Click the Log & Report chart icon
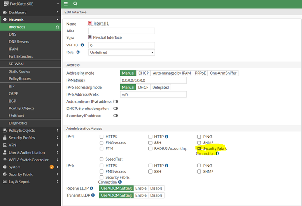Image resolution: width=302 pixels, height=206 pixels. pos(5,182)
